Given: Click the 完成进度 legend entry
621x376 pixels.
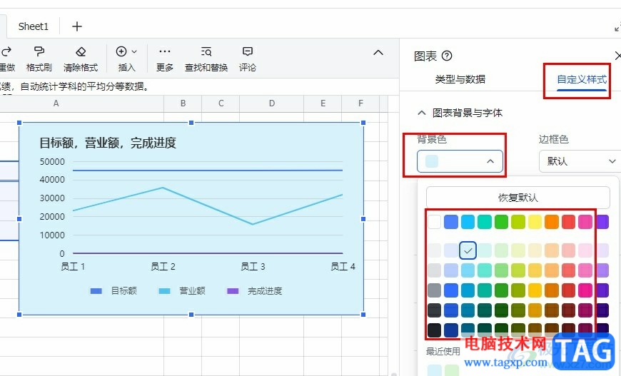Looking at the screenshot, I should pos(254,291).
